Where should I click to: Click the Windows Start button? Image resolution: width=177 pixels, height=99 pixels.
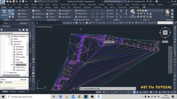3,97
